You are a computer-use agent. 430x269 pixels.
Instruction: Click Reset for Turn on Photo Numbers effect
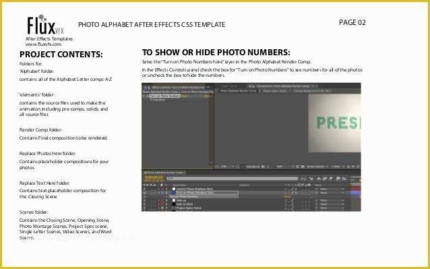point(184,96)
